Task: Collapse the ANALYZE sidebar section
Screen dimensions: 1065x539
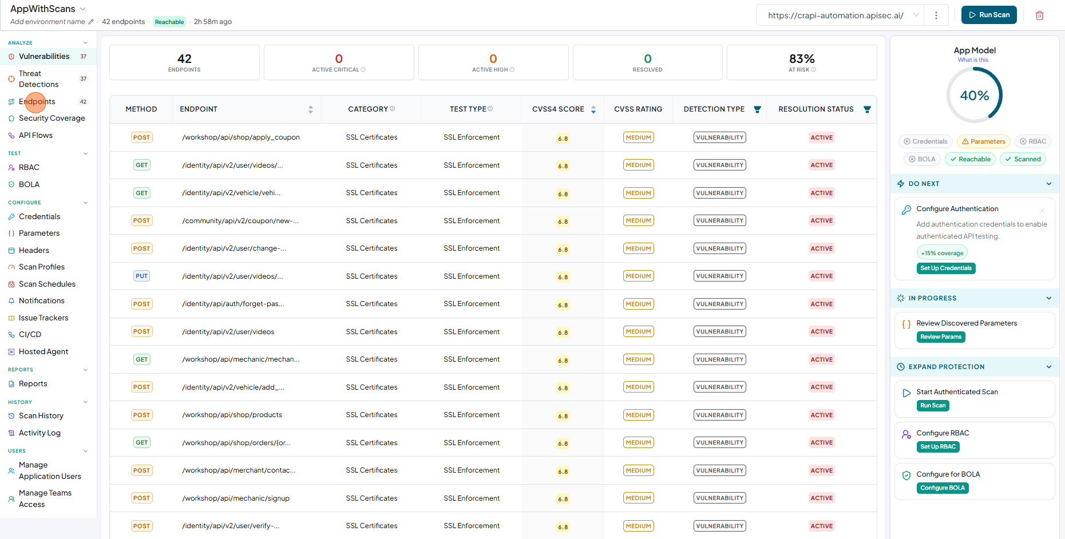Action: (x=86, y=43)
